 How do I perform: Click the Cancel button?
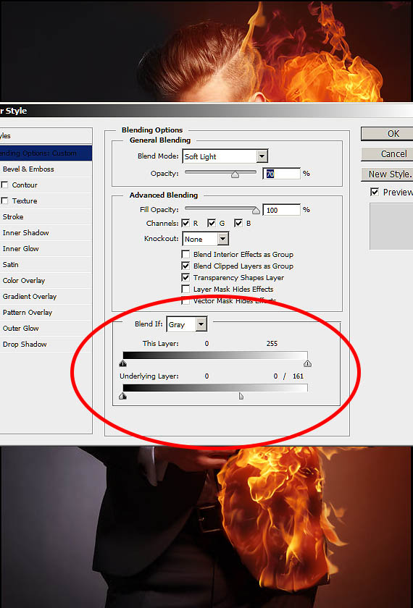click(x=387, y=154)
